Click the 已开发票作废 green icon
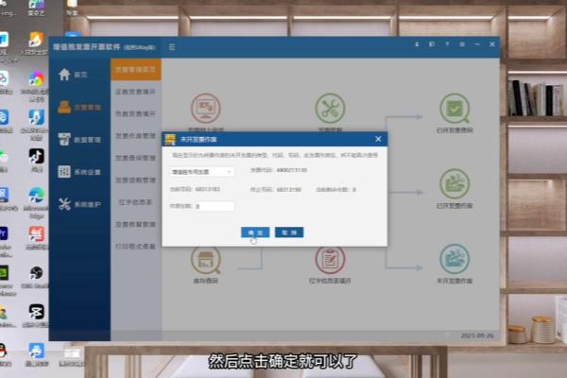This screenshot has width=567, height=378. pos(455,183)
